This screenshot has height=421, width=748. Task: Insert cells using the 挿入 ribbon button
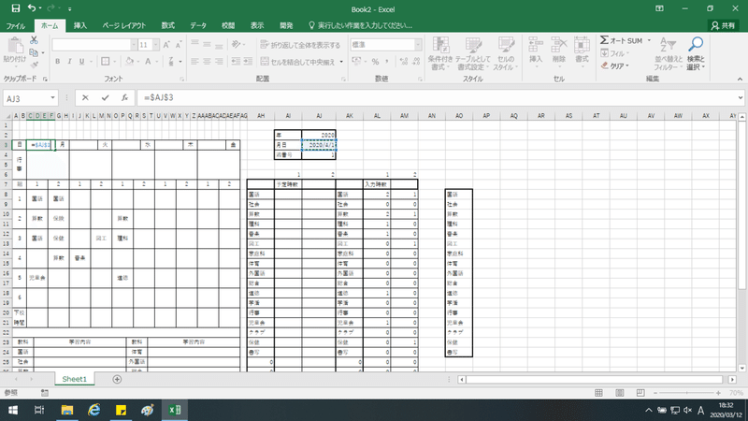click(x=536, y=51)
